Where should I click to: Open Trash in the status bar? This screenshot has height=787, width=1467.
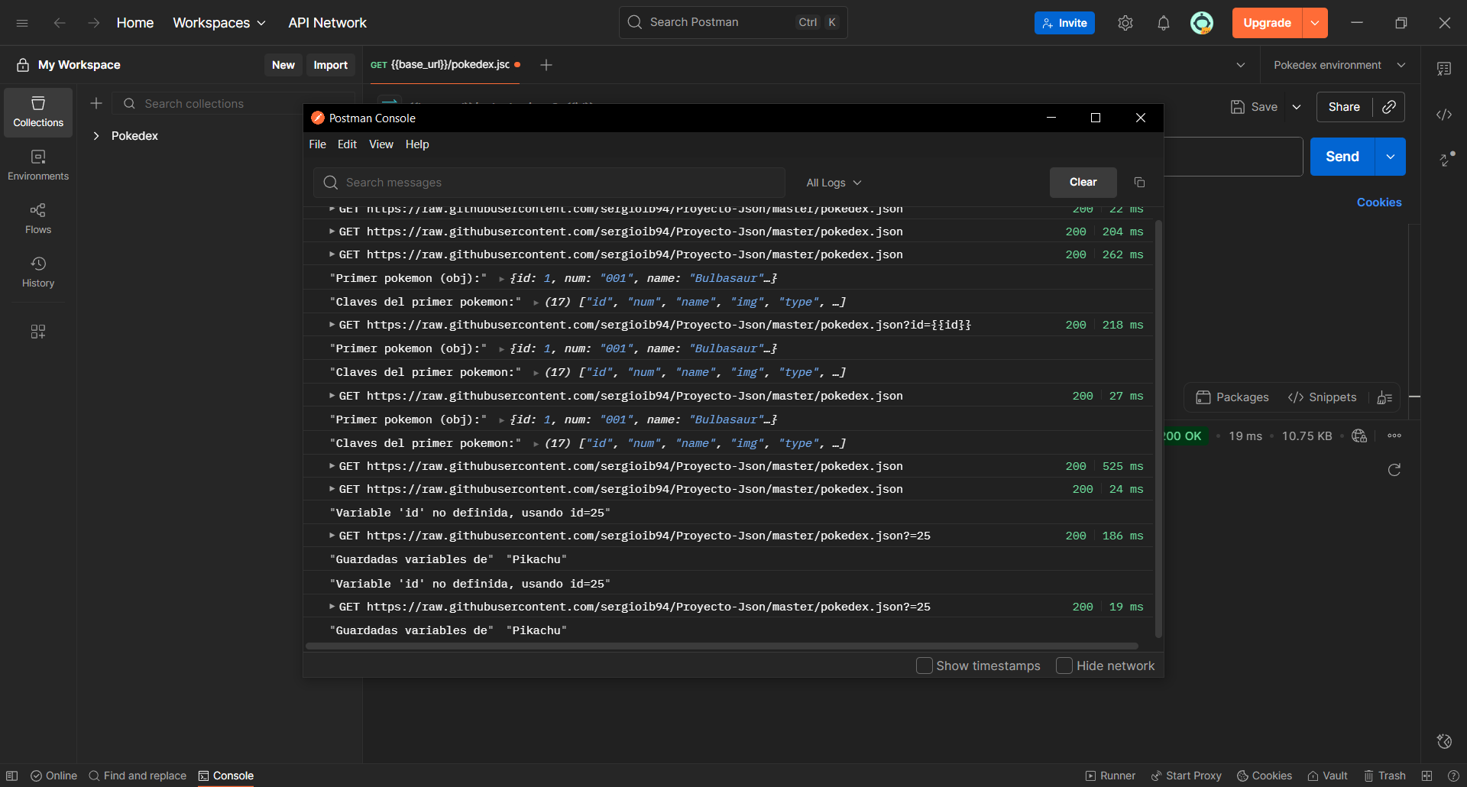1384,776
